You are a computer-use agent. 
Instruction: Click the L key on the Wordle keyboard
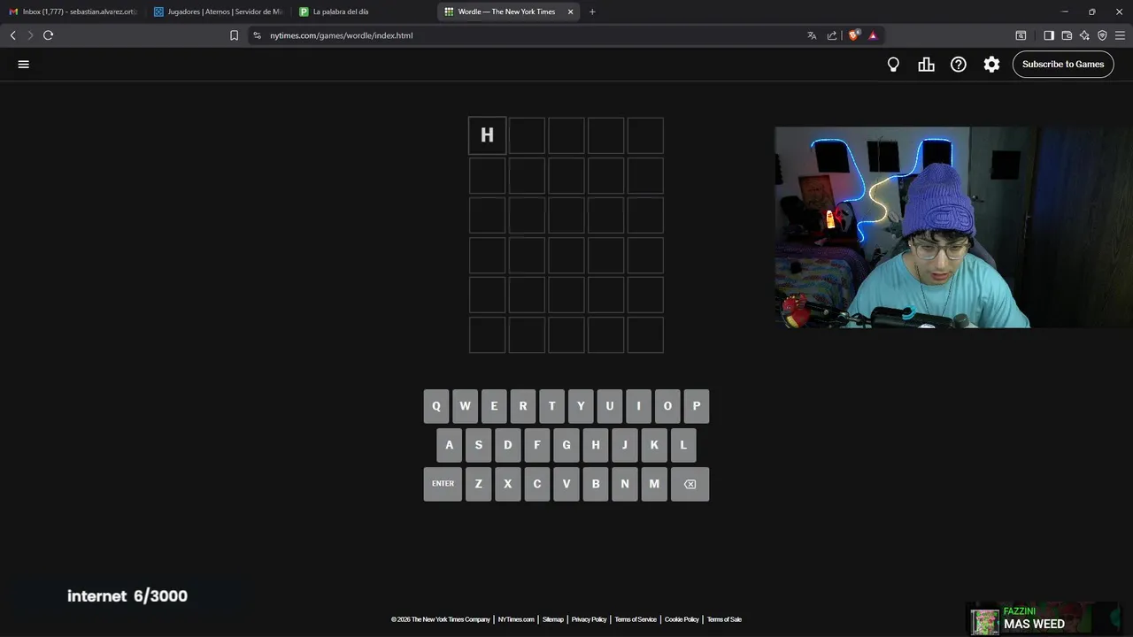(x=683, y=445)
